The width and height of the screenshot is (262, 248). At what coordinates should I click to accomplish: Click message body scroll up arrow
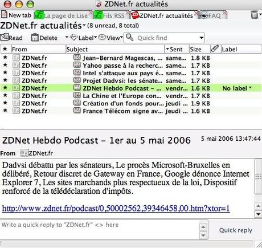click(258, 206)
